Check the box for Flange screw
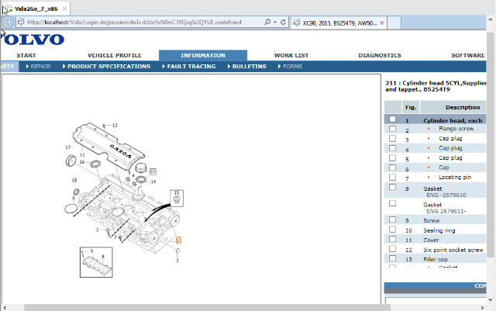This screenshot has height=311, width=496. click(x=392, y=129)
